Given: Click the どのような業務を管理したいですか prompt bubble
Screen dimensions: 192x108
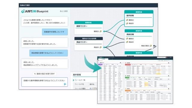Looking at the screenshot, I should pyautogui.click(x=45, y=21).
